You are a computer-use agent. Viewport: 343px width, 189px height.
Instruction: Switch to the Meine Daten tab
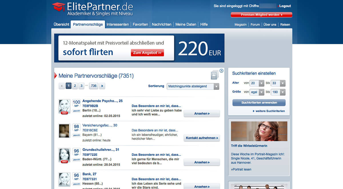click(186, 25)
